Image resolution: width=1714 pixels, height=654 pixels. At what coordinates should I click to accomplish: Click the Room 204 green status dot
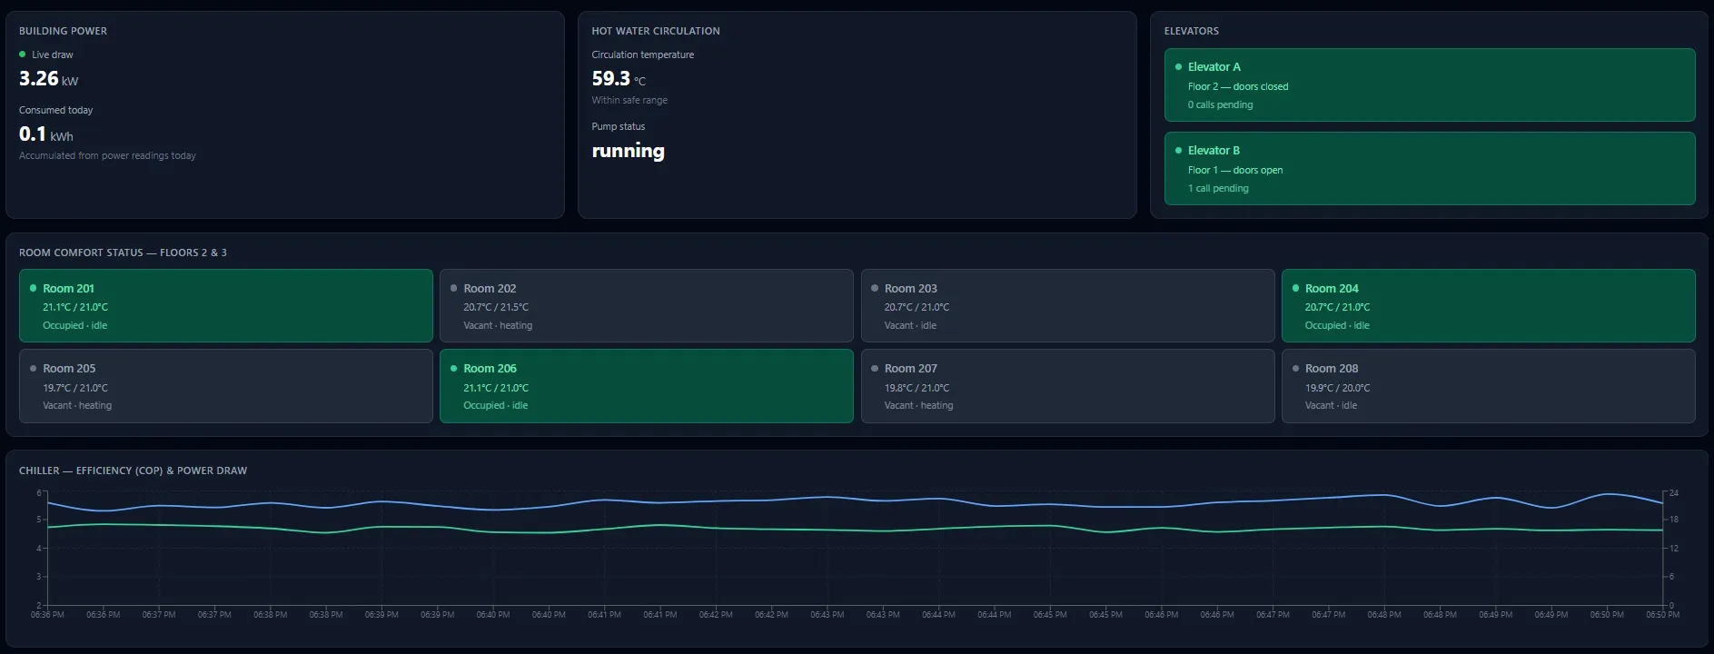click(x=1295, y=288)
